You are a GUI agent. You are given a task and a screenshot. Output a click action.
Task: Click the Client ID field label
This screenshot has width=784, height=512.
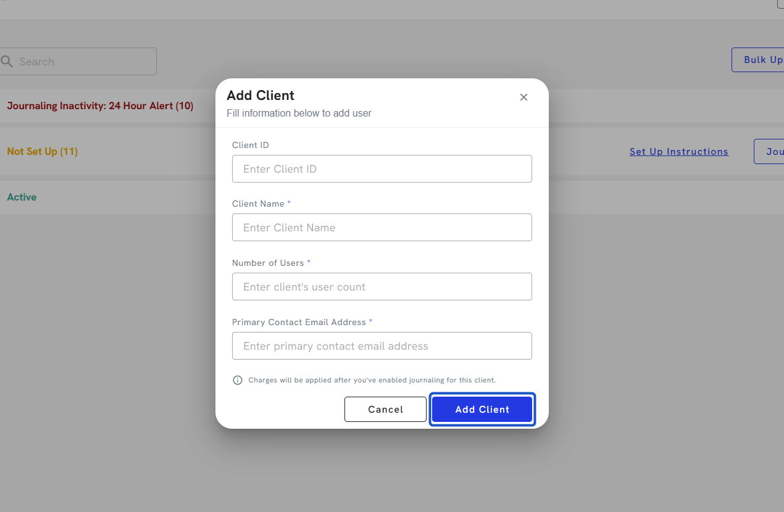click(251, 145)
